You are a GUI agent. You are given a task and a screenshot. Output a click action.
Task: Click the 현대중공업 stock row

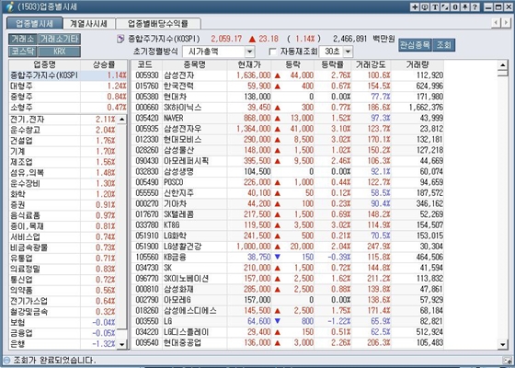288,342
